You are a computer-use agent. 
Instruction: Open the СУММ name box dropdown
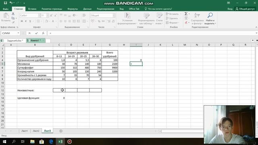tap(18, 33)
